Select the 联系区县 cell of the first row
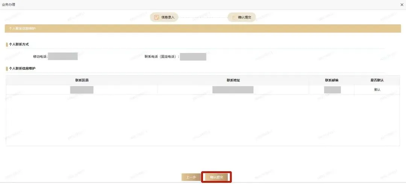The height and width of the screenshot is (184, 406). tap(82, 90)
